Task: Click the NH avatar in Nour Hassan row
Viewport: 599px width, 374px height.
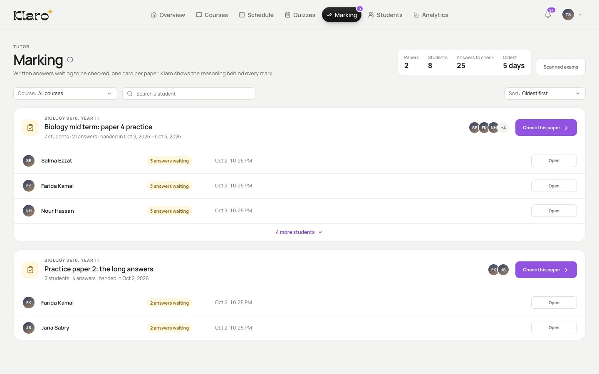Action: 29,211
